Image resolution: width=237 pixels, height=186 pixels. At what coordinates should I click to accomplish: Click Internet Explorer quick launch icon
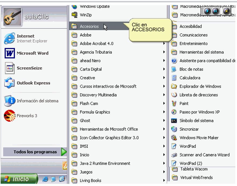point(45,179)
